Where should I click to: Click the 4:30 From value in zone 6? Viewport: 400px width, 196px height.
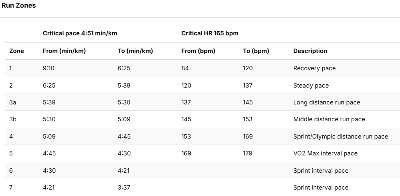[49, 171]
